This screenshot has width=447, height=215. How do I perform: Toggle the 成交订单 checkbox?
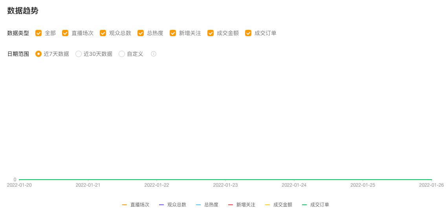pyautogui.click(x=248, y=33)
